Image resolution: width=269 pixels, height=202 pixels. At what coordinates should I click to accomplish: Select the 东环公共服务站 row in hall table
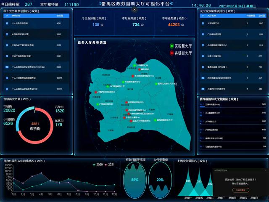pos(233,56)
